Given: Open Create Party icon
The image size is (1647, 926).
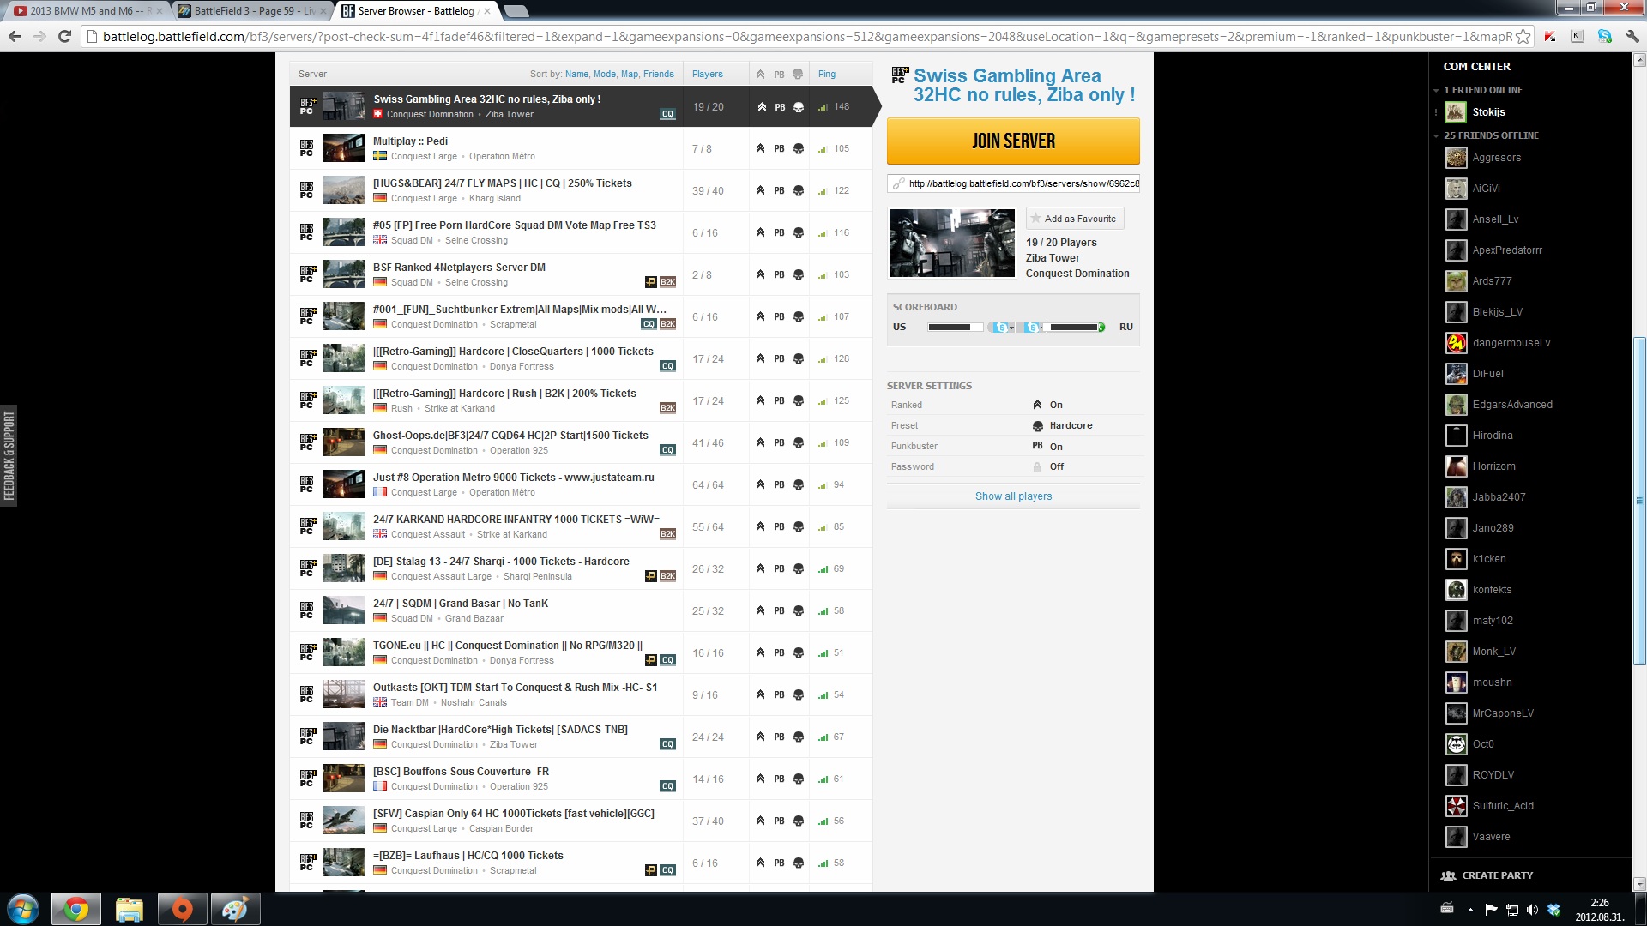Looking at the screenshot, I should point(1448,875).
